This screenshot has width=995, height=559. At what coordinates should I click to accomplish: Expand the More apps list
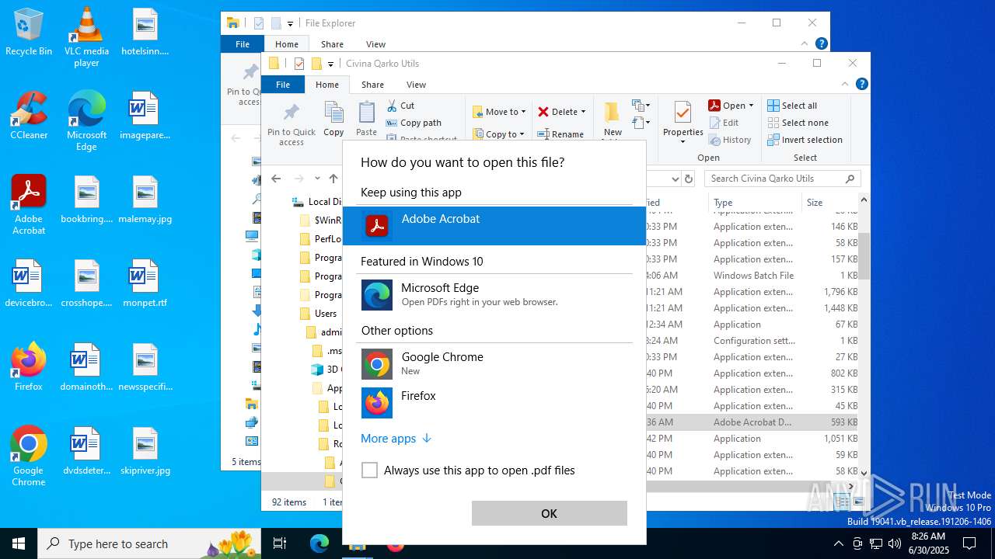point(396,439)
